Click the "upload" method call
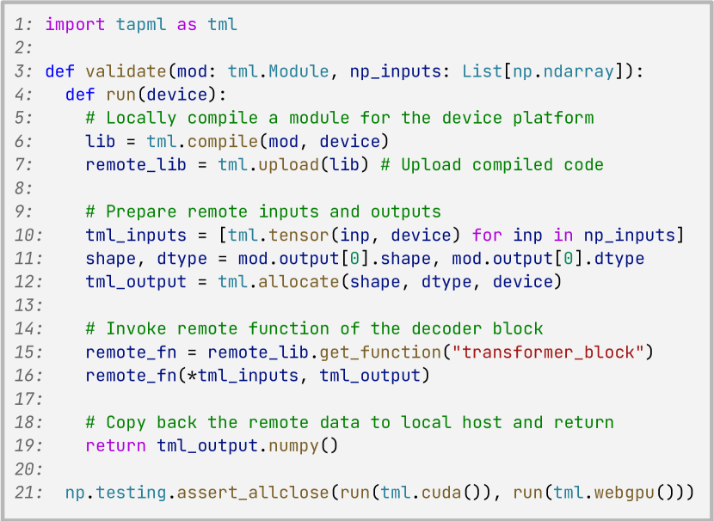The height and width of the screenshot is (521, 714). [289, 165]
